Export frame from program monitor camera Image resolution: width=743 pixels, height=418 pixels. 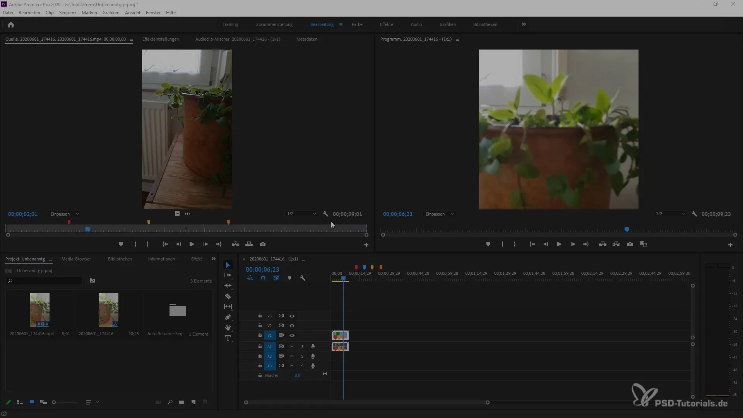pos(630,244)
